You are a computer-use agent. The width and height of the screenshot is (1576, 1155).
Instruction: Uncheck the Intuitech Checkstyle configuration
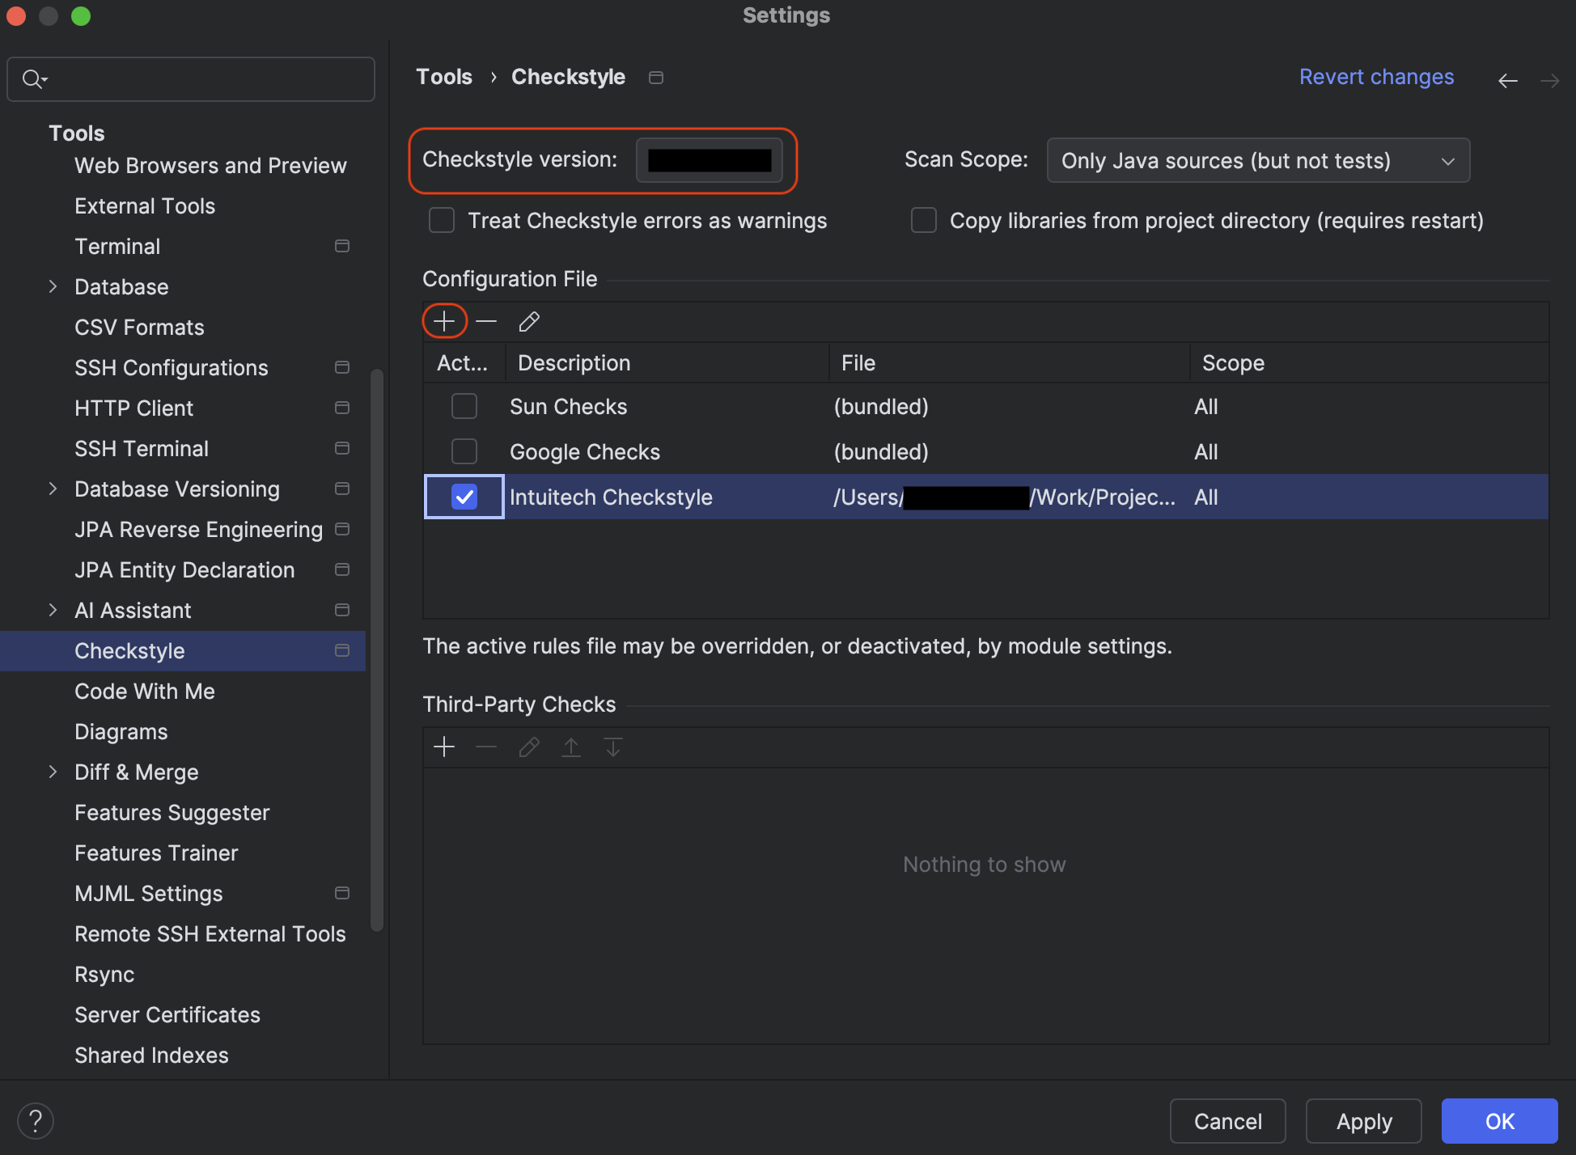464,497
